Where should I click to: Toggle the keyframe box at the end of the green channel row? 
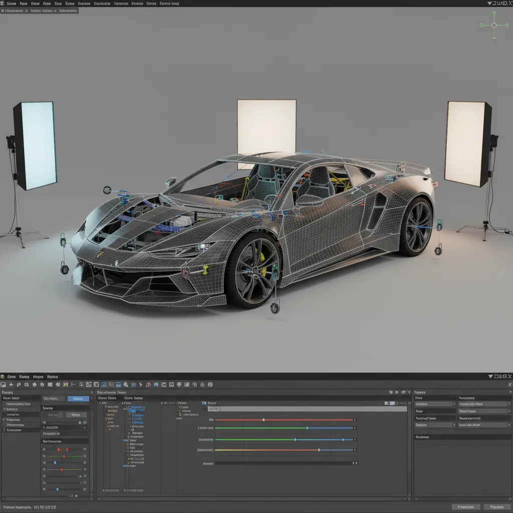coord(355,428)
